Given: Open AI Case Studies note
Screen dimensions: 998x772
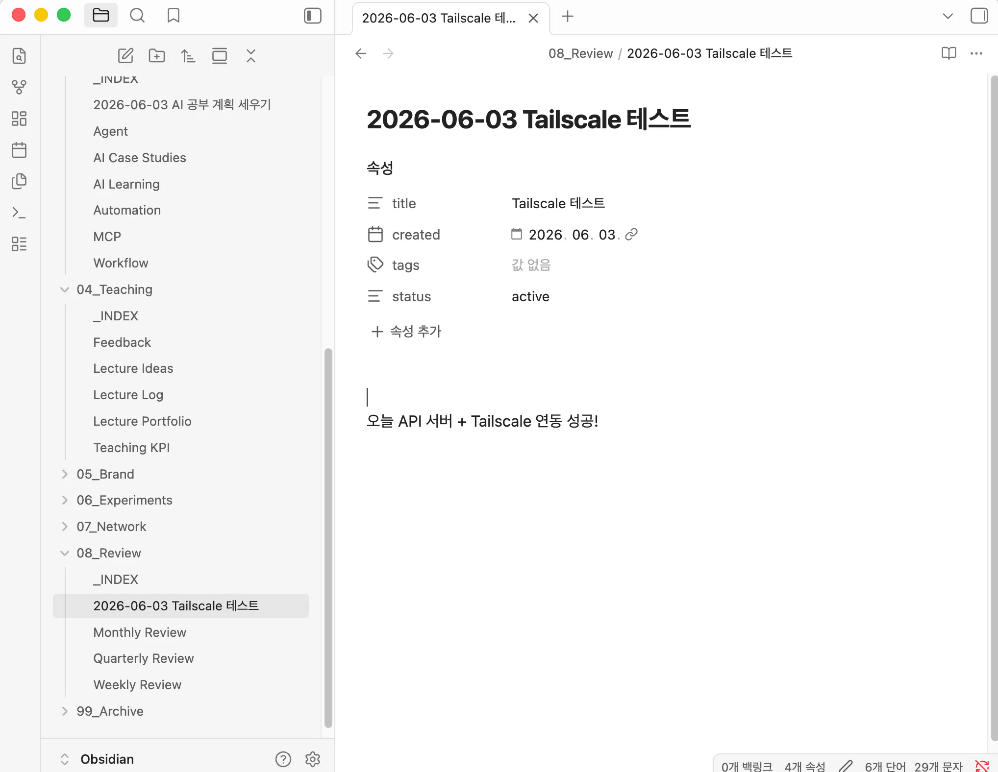Looking at the screenshot, I should tap(140, 158).
